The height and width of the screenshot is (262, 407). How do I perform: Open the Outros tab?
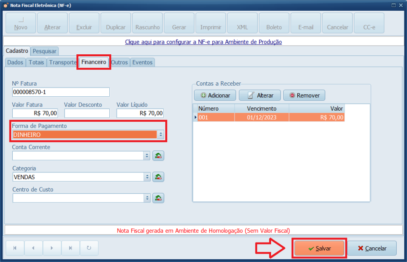(119, 62)
